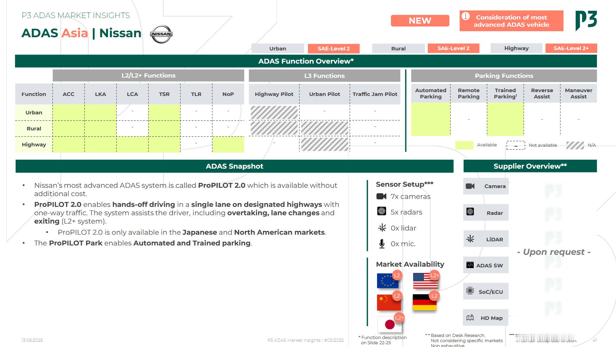616x347 pixels.
Task: Select the Rural label in the header
Action: [x=398, y=48]
